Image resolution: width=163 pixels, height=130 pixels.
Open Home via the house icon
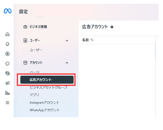pos(8,34)
